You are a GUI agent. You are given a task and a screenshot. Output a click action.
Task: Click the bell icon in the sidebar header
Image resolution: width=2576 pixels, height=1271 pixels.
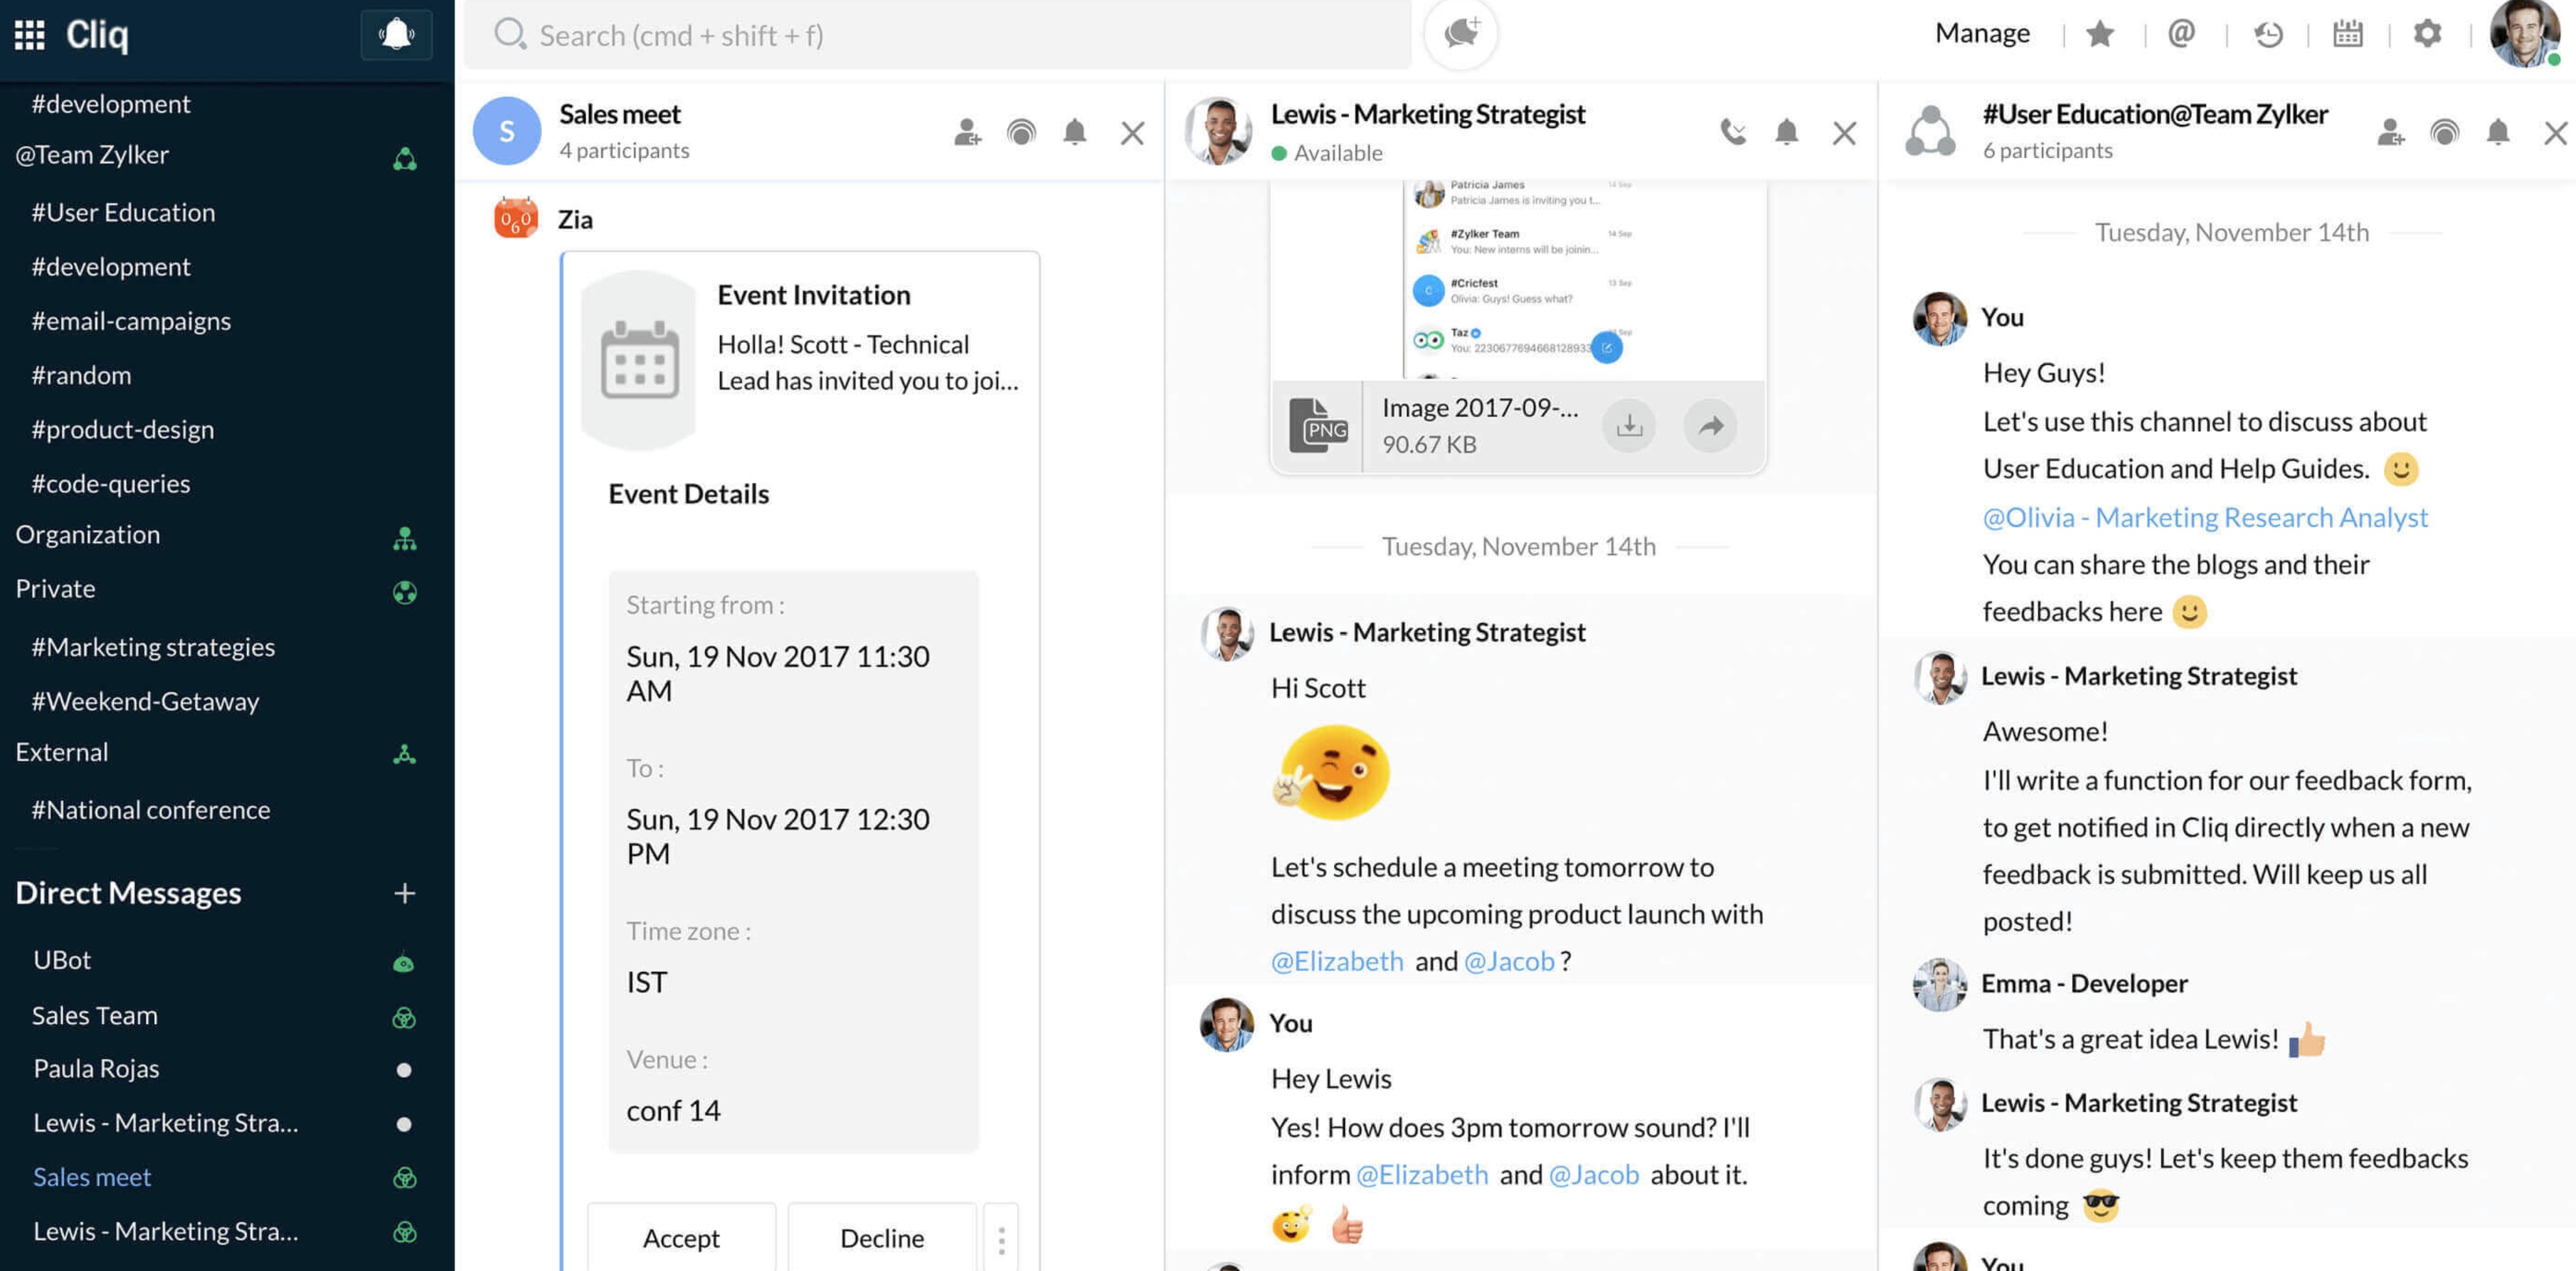click(396, 35)
